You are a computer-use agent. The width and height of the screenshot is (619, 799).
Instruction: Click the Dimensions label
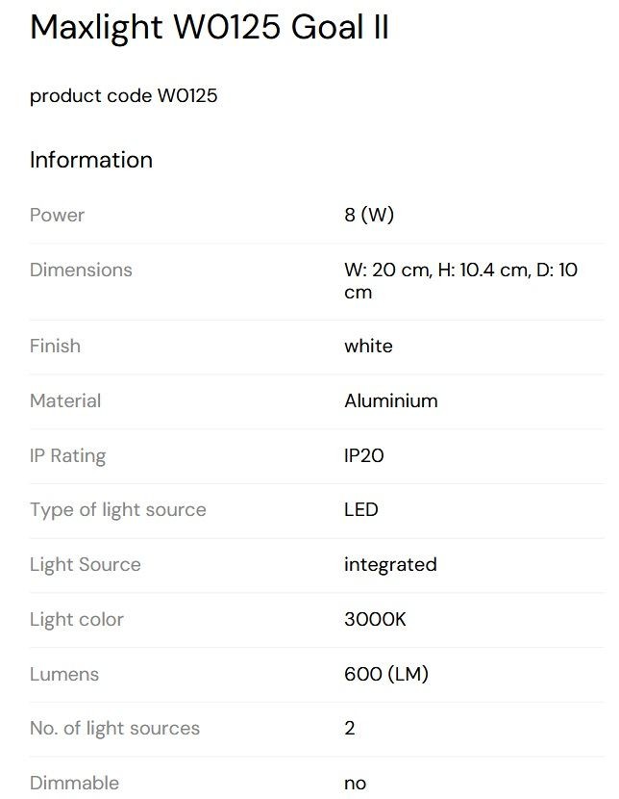point(81,270)
